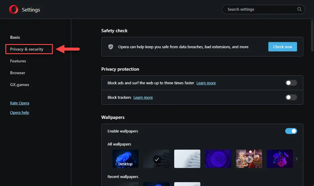314x186 pixels.
Task: Open the Basic settings section
Action: (x=15, y=37)
